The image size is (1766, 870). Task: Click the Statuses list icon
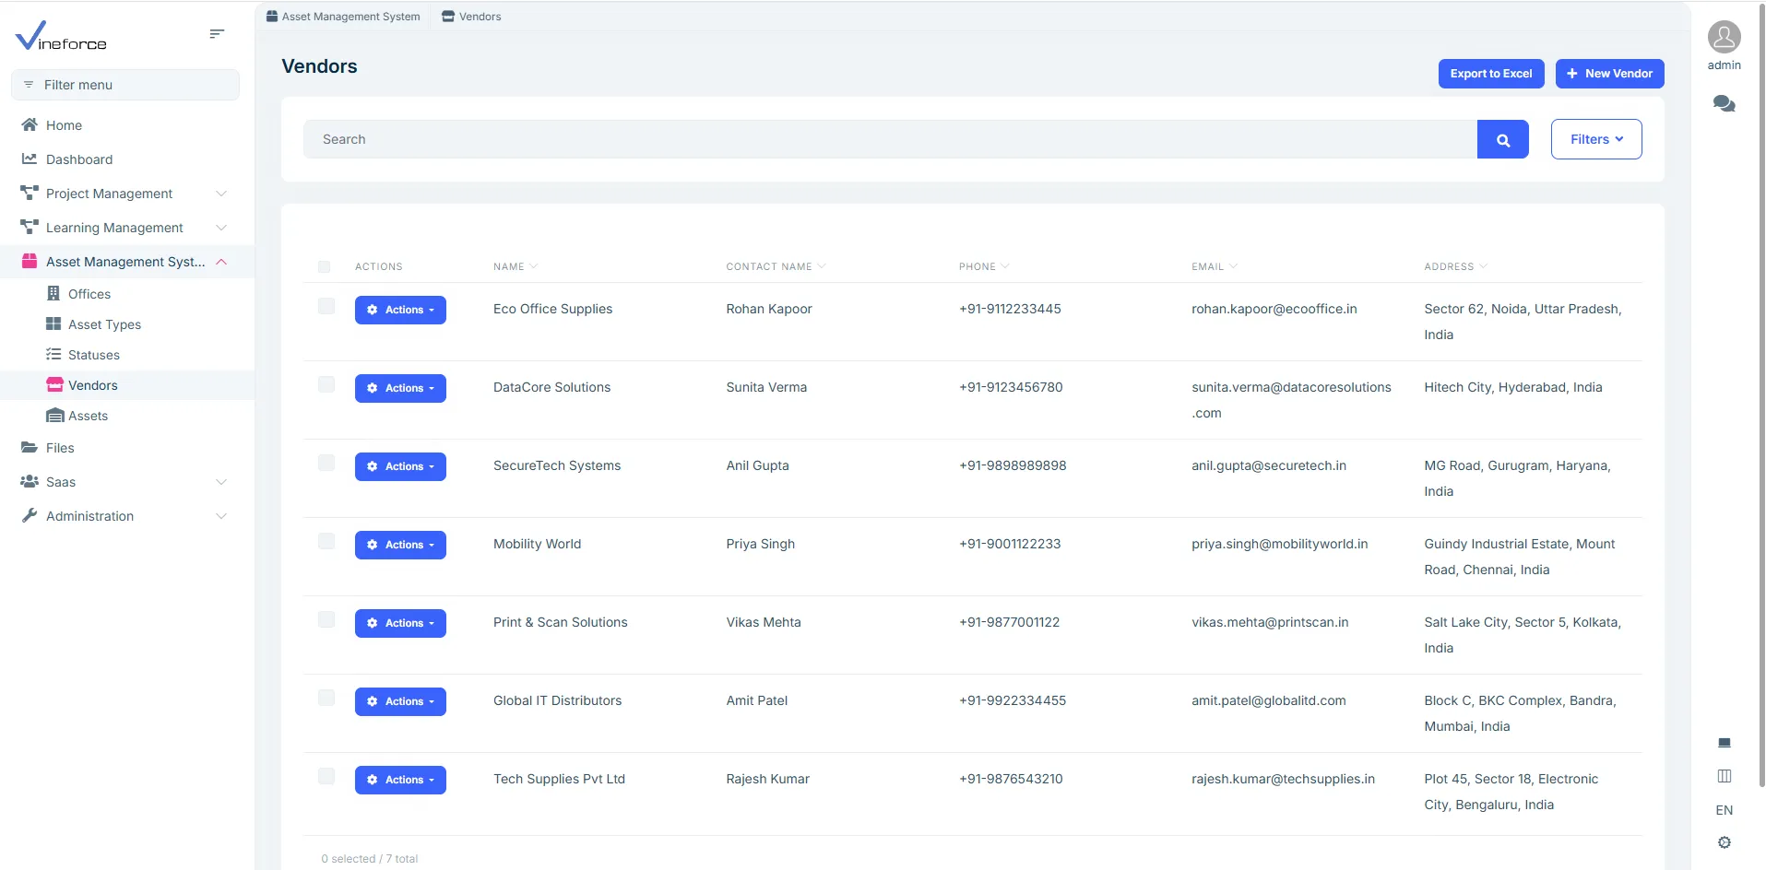53,354
